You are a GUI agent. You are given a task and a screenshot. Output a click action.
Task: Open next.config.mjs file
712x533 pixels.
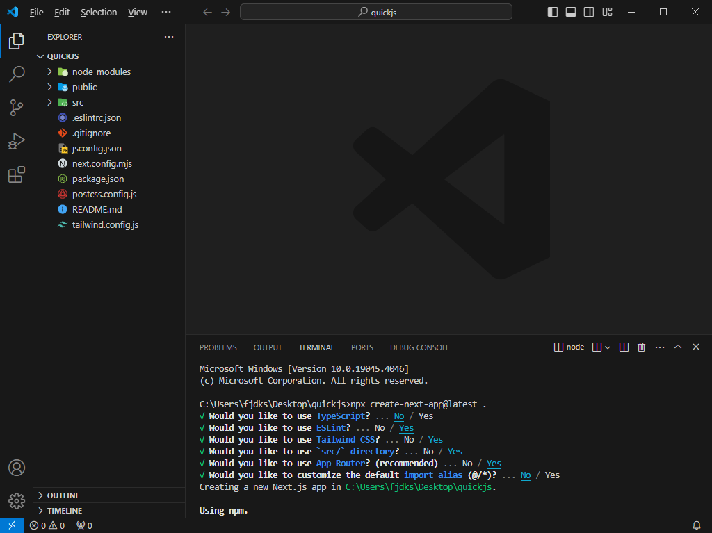(109, 163)
